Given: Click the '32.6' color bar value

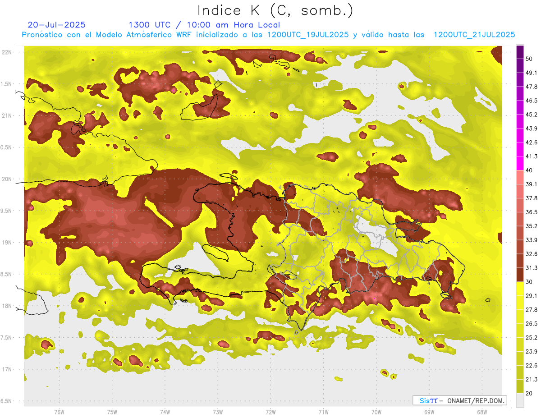Looking at the screenshot, I should click(532, 254).
